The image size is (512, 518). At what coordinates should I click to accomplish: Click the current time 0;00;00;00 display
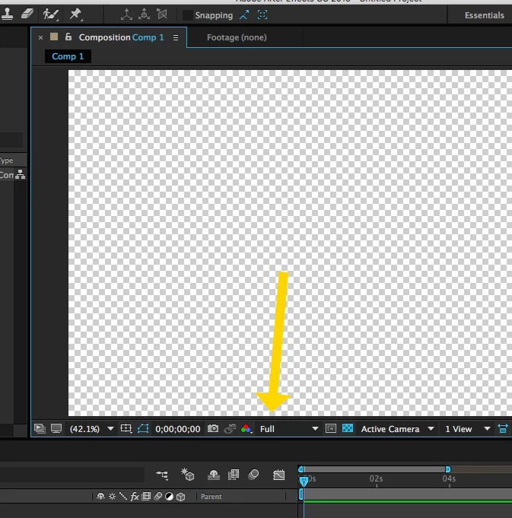(178, 429)
